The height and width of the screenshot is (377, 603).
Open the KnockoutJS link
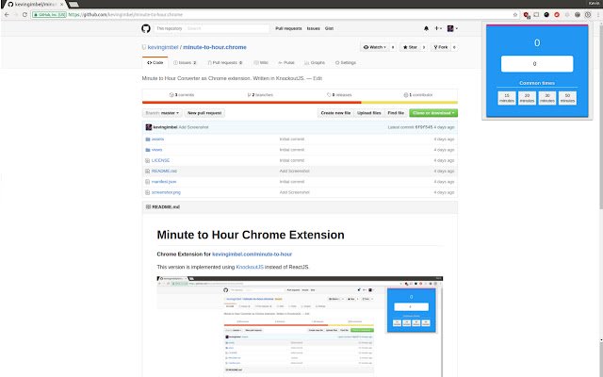[x=250, y=267]
